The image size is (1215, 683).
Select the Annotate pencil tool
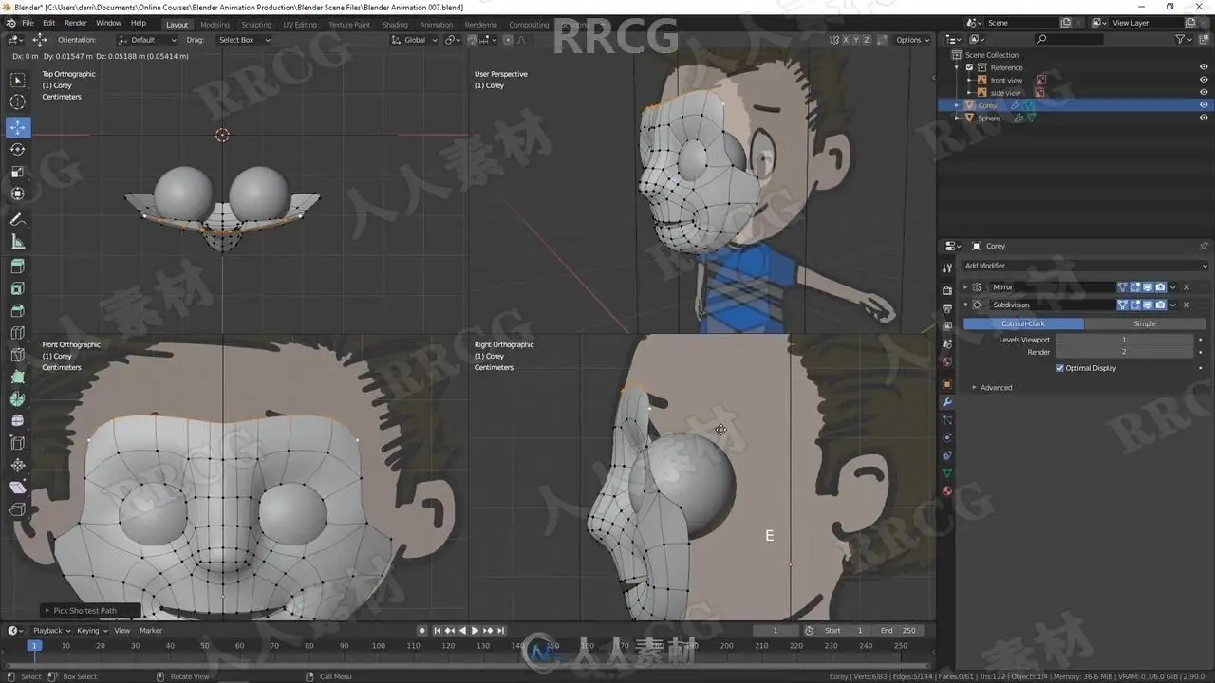click(x=18, y=219)
